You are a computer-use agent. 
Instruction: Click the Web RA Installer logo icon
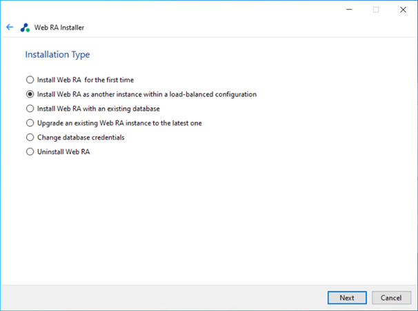tap(25, 28)
